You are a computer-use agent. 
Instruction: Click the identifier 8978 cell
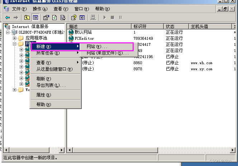(138, 69)
